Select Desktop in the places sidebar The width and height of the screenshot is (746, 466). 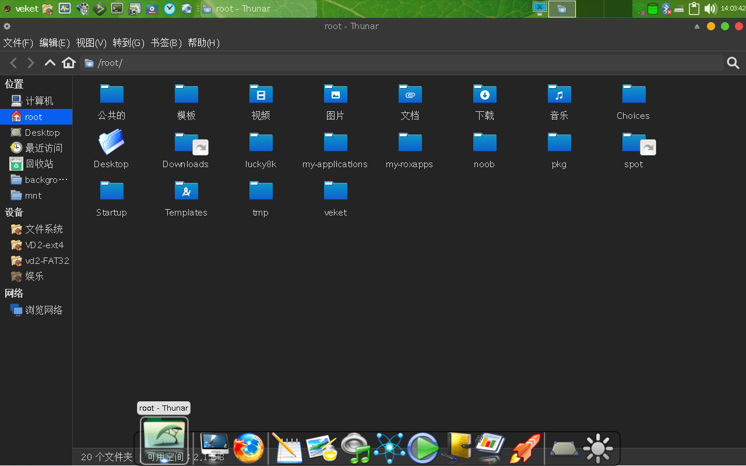pos(36,132)
